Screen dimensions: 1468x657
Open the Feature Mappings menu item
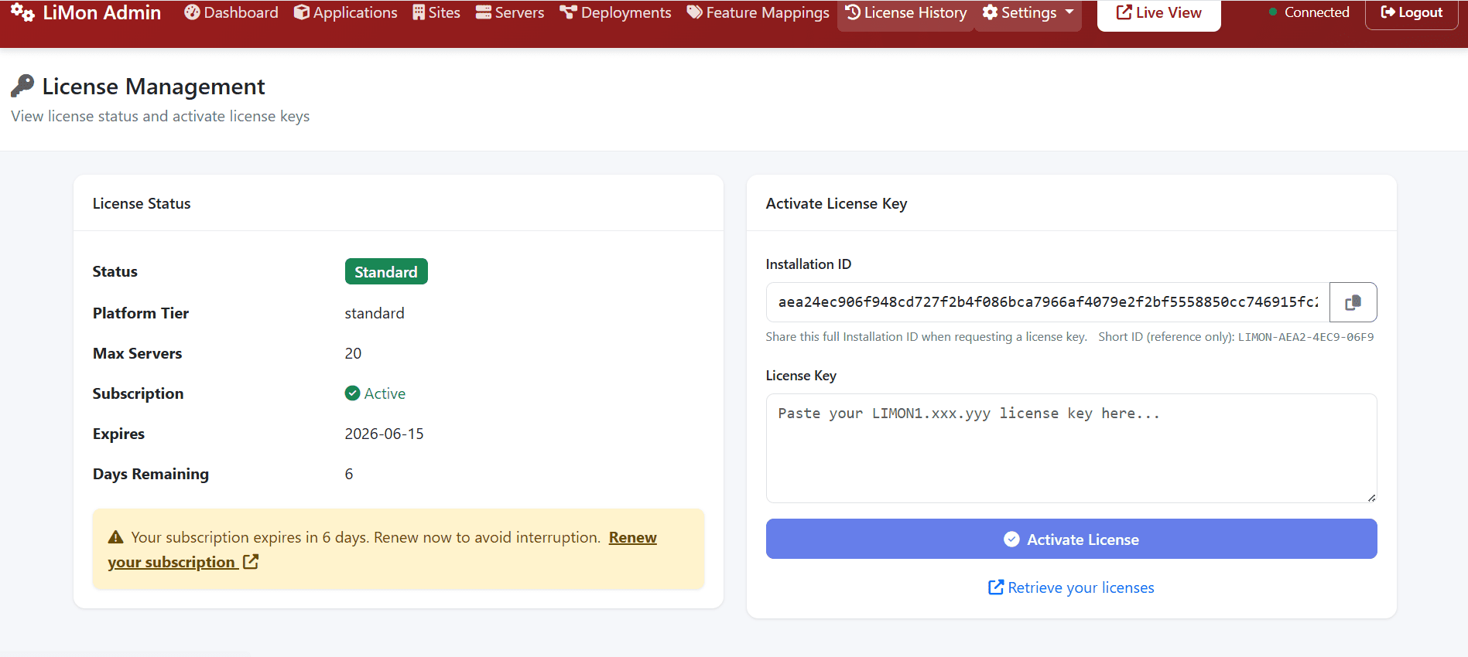[758, 12]
